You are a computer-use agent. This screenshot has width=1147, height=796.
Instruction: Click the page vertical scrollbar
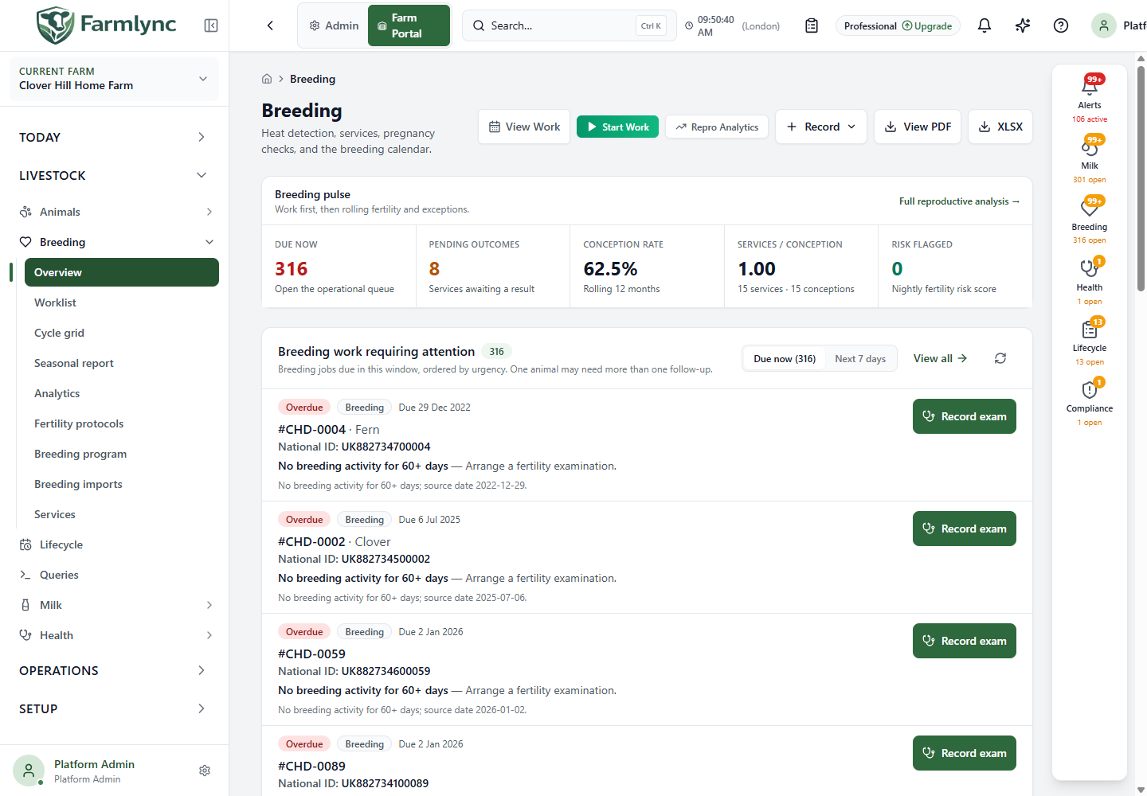click(x=1141, y=179)
